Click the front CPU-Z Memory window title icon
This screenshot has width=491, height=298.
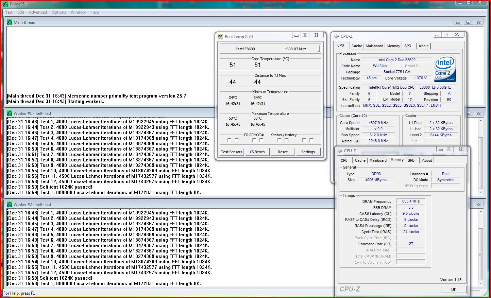click(340, 151)
